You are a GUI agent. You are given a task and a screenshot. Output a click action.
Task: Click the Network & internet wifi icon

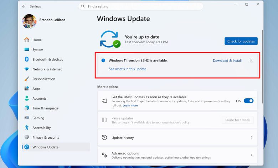tap(27, 69)
